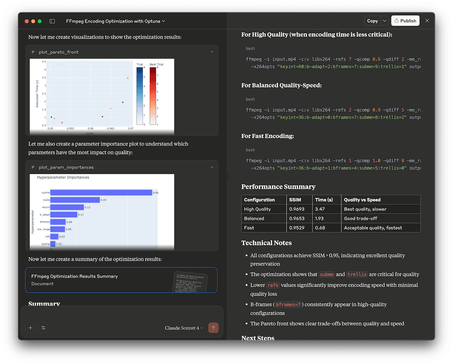Click the 'Technical Notes' heading
Screen dimensions: 453x364
[x=267, y=243]
